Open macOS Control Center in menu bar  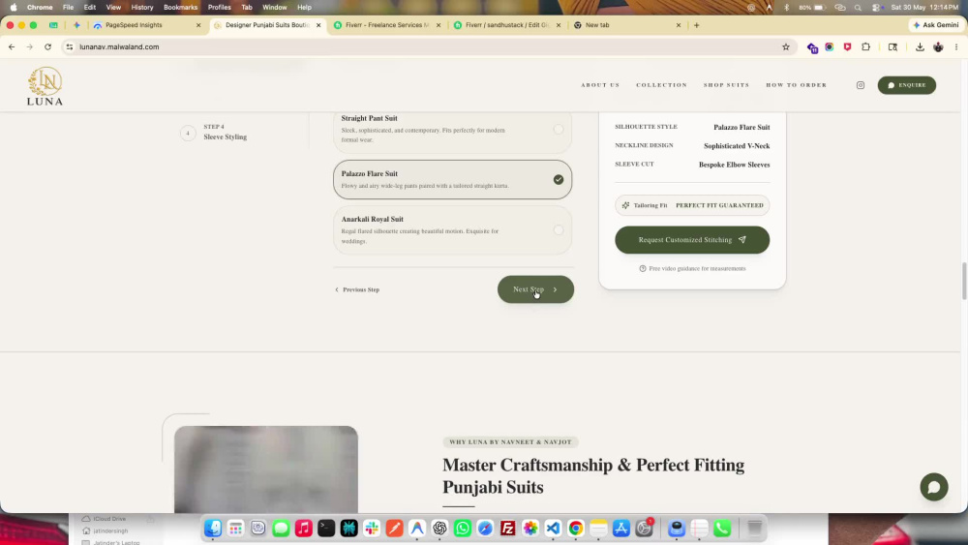[x=877, y=8]
